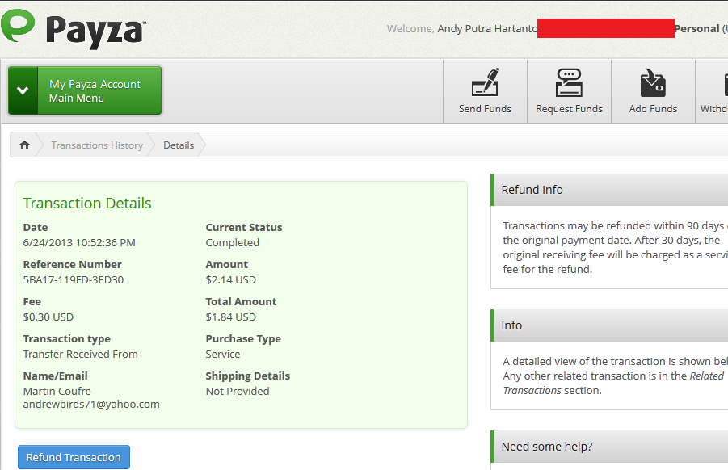The width and height of the screenshot is (728, 470).
Task: Click the Details breadcrumb
Action: 179,145
